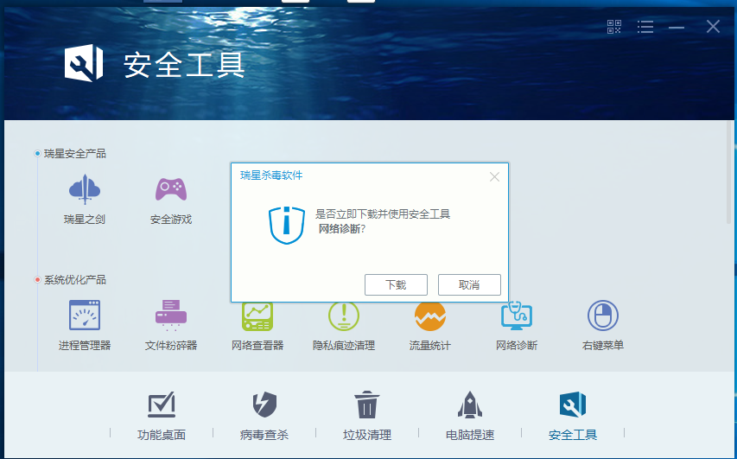Click 取消 to cancel the download
This screenshot has width=737, height=459.
point(469,284)
